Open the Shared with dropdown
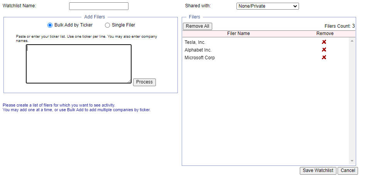 [x=267, y=6]
